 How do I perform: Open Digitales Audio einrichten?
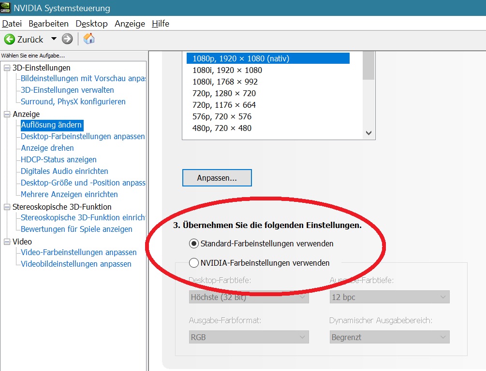coord(64,171)
